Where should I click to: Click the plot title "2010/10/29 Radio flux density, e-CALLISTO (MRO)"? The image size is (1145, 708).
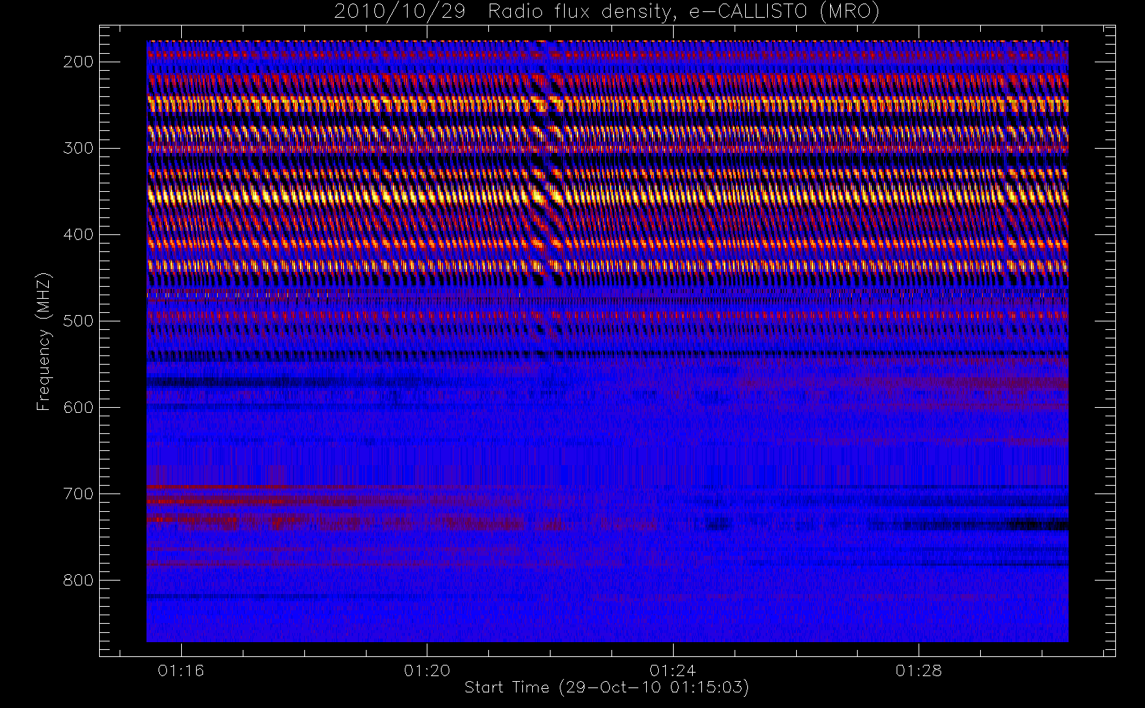pos(606,12)
